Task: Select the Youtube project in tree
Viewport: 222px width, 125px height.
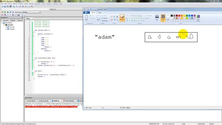Action: 10,25
